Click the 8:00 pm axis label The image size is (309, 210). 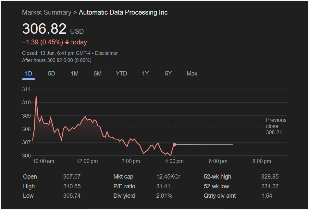pos(262,161)
